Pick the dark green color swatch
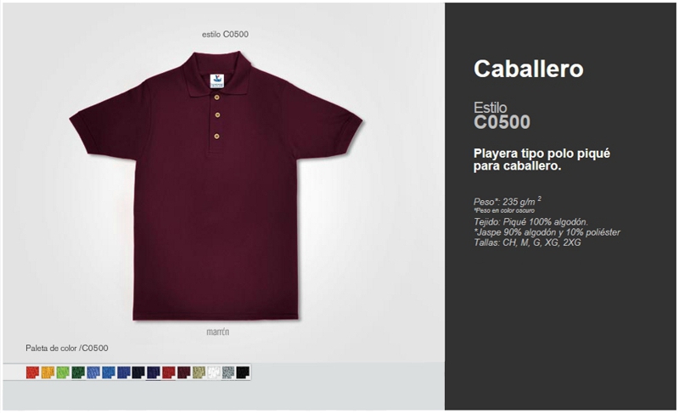Image resolution: width=679 pixels, height=413 pixels. 78,372
